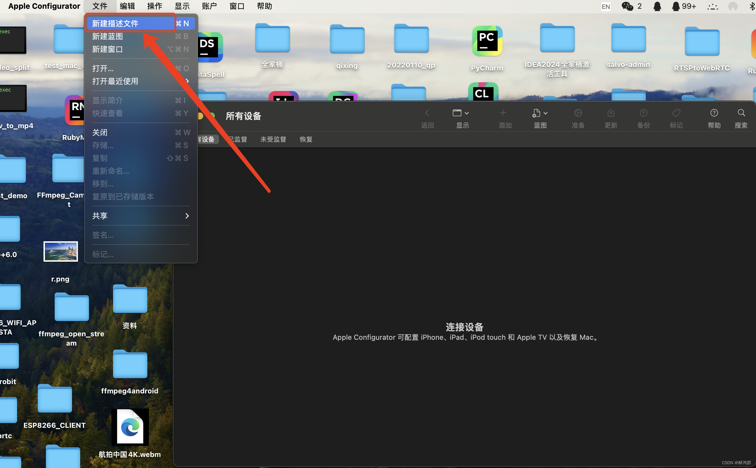The image size is (756, 468).
Task: Expand 打开最近使用 submenu
Action: click(x=141, y=81)
